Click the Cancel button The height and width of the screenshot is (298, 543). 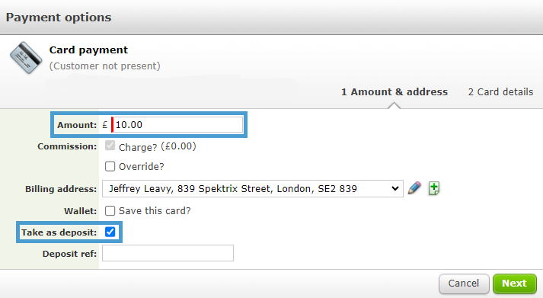pyautogui.click(x=464, y=284)
